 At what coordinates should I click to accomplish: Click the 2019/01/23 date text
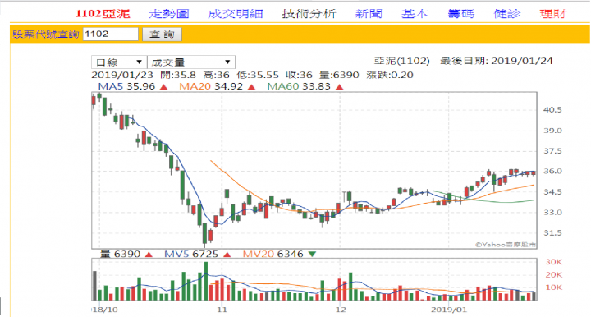(122, 75)
